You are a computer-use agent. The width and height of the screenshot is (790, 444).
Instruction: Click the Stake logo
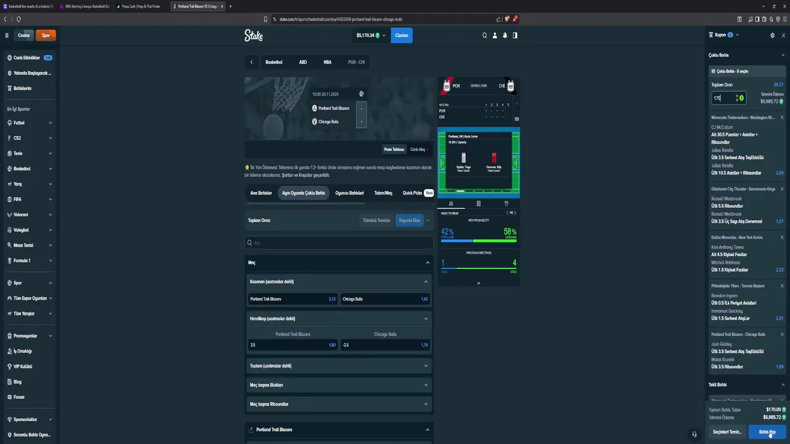pyautogui.click(x=254, y=35)
